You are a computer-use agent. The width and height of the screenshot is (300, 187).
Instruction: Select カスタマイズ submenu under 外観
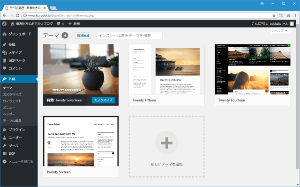[x=12, y=94]
